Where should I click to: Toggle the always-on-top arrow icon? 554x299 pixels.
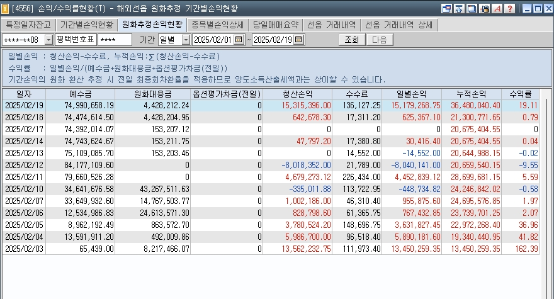tap(460, 8)
